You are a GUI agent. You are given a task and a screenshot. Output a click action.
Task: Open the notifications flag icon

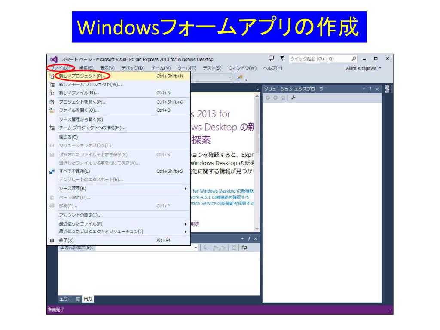pyautogui.click(x=282, y=58)
